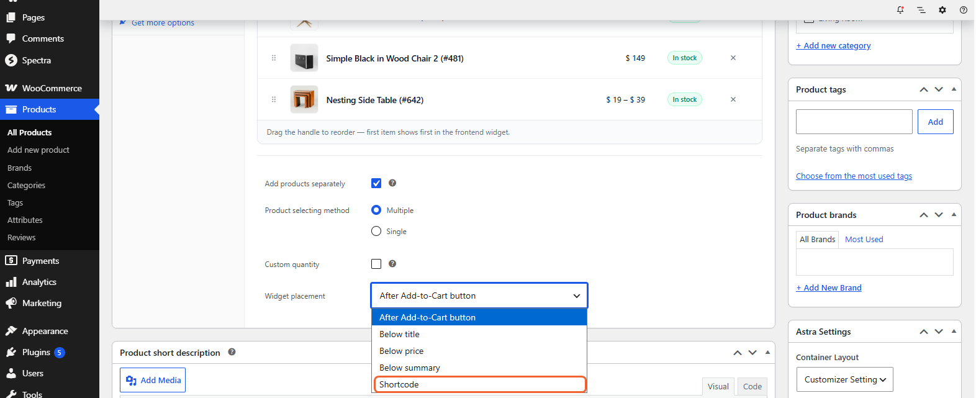
Task: Pick Below price from the dropdown list
Action: [479, 351]
